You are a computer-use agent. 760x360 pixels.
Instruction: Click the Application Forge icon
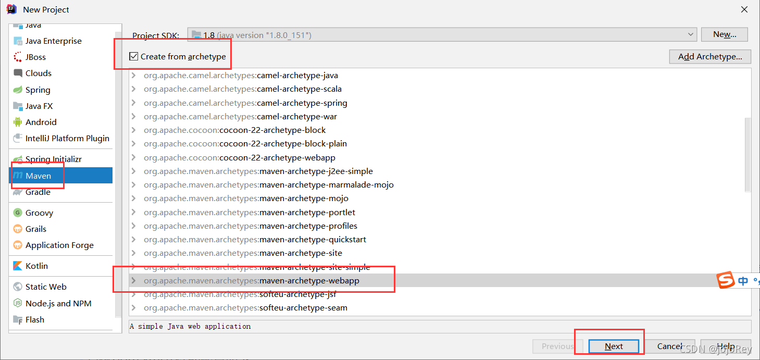point(18,245)
